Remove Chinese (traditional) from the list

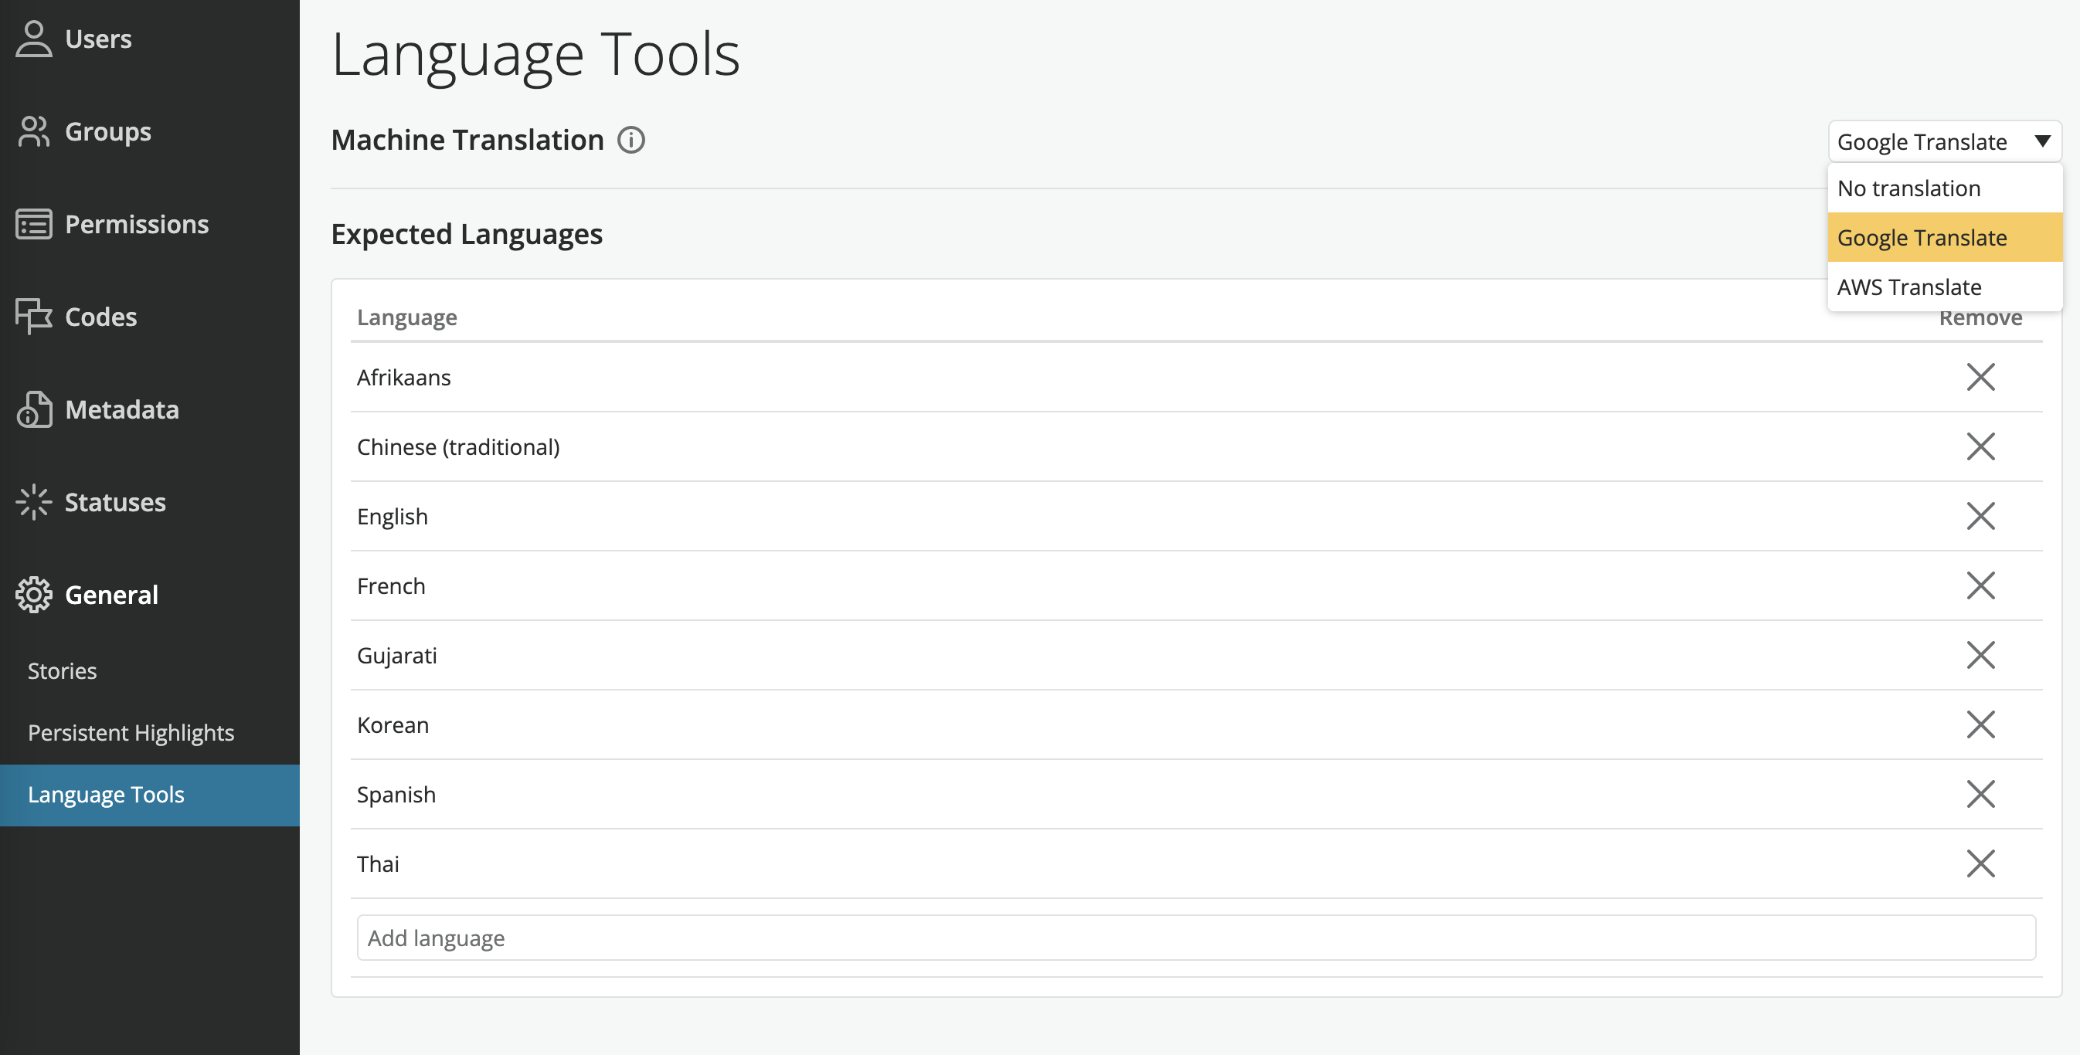point(1980,446)
